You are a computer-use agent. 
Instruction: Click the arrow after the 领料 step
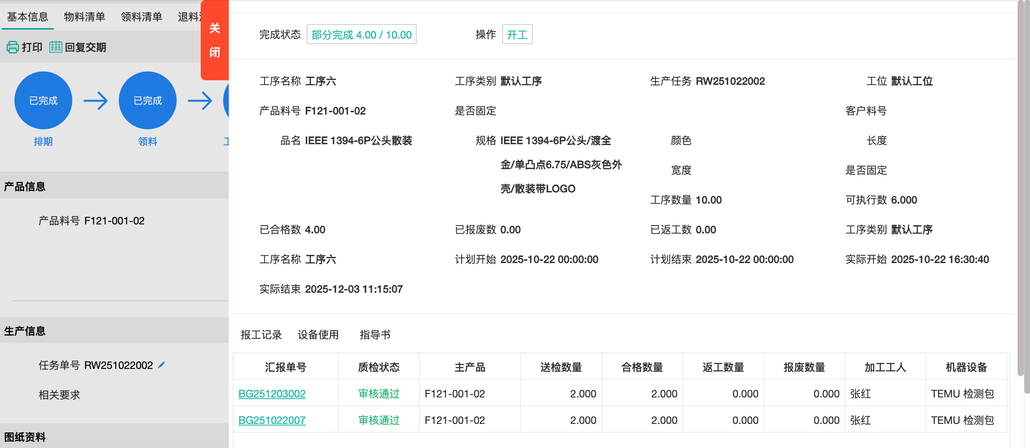[x=200, y=101]
